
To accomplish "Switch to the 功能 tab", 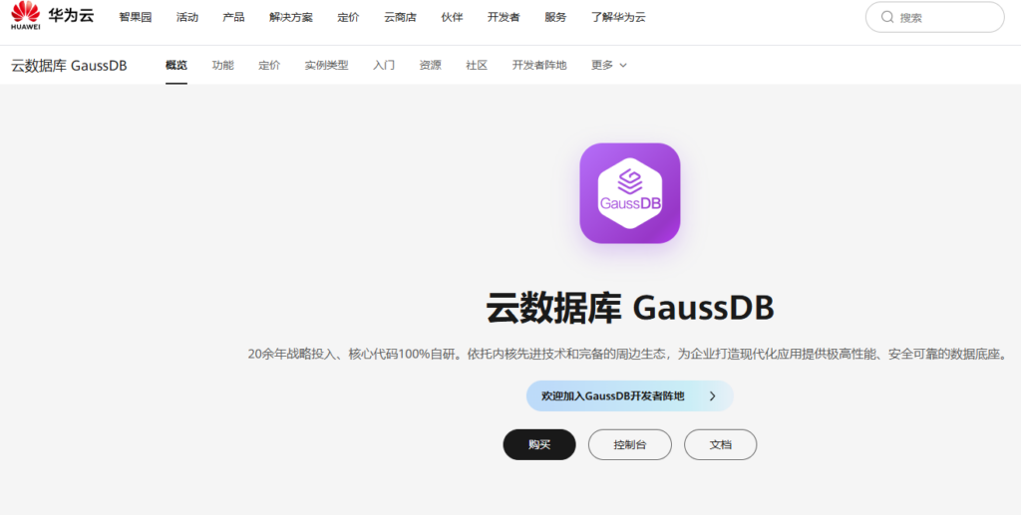I will (x=222, y=65).
